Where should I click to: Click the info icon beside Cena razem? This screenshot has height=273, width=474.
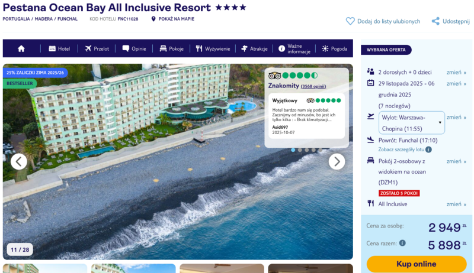pyautogui.click(x=402, y=243)
